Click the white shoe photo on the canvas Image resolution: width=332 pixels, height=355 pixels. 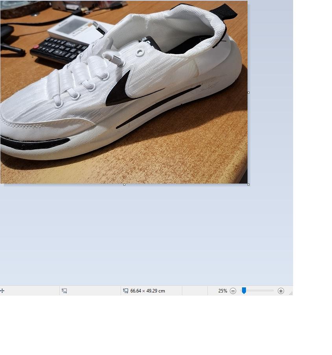pyautogui.click(x=124, y=92)
